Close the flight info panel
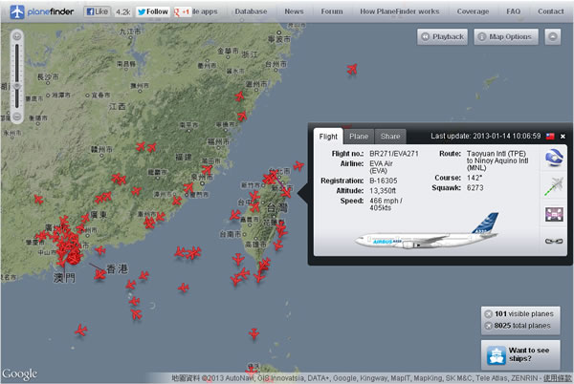Image resolution: width=574 pixels, height=384 pixels. [563, 137]
